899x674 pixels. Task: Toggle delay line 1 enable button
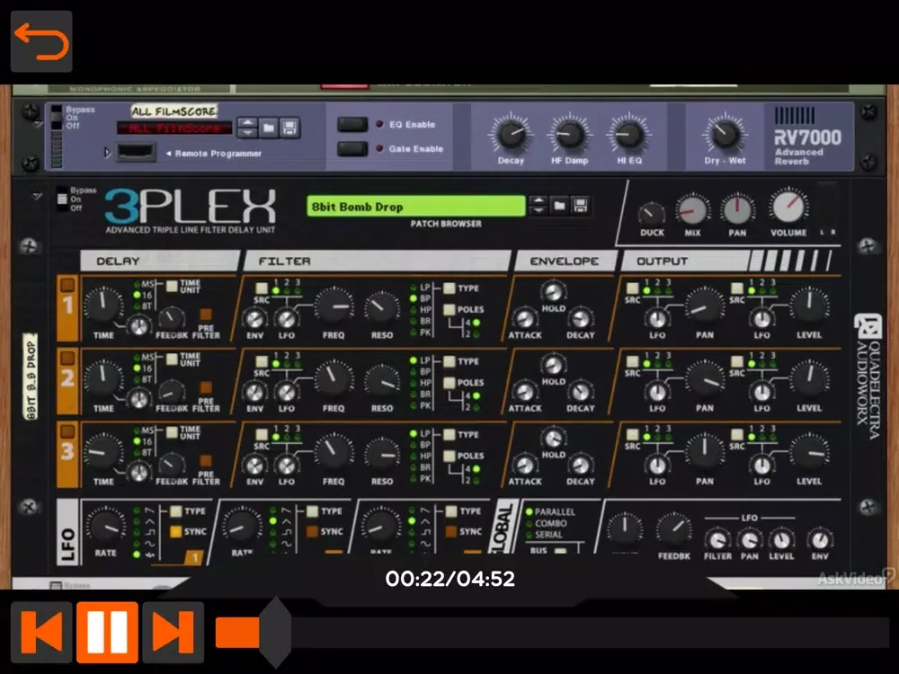tap(67, 285)
